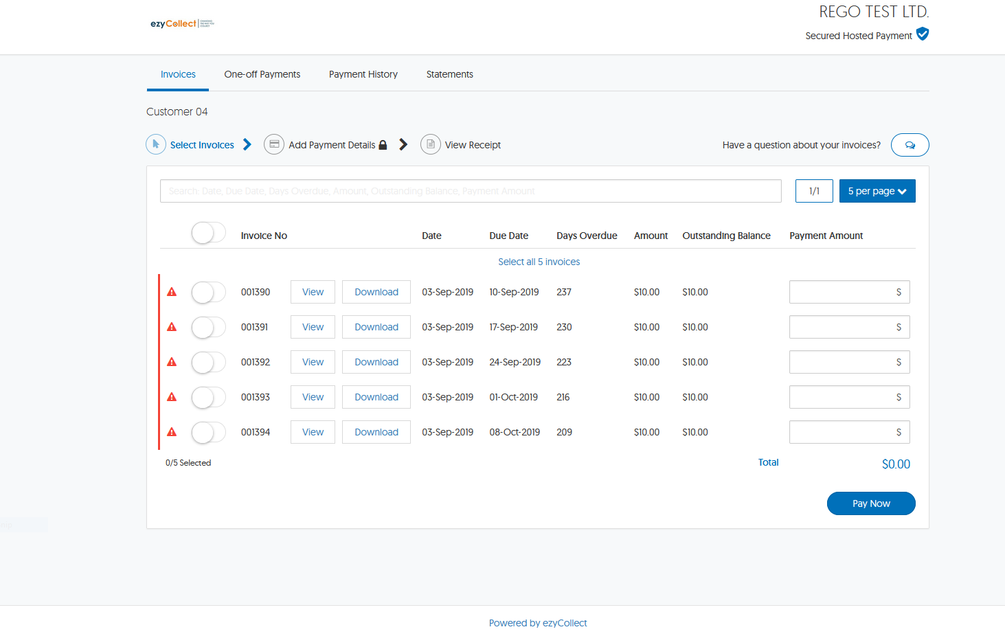The height and width of the screenshot is (636, 1005).
Task: Toggle selection for invoice 001394
Action: tap(208, 433)
